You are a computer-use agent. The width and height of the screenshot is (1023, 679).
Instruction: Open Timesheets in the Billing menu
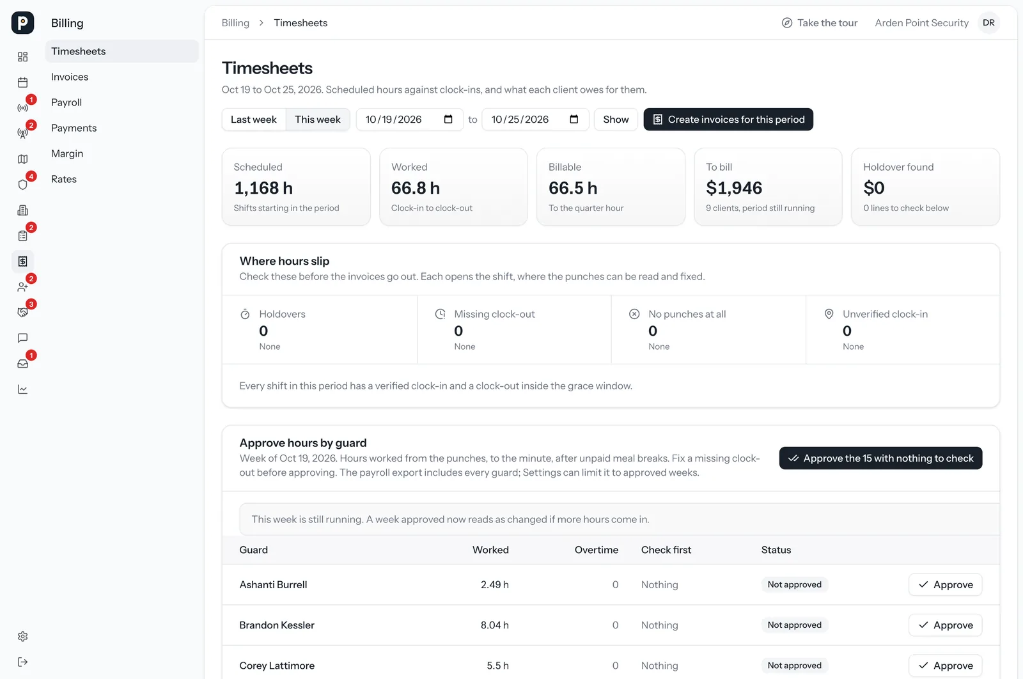click(122, 51)
